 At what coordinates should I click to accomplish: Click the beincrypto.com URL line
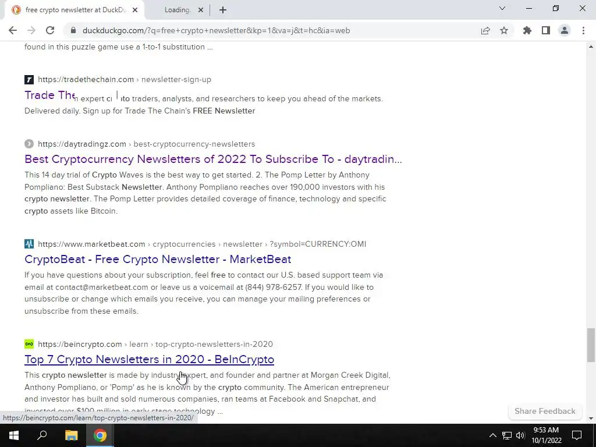pyautogui.click(x=155, y=344)
